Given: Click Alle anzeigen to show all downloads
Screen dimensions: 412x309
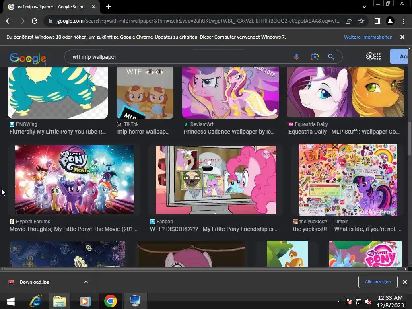Looking at the screenshot, I should (x=377, y=282).
